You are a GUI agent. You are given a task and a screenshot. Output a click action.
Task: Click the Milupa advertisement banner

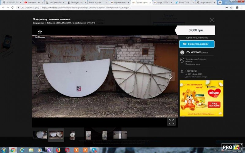pos(202,98)
